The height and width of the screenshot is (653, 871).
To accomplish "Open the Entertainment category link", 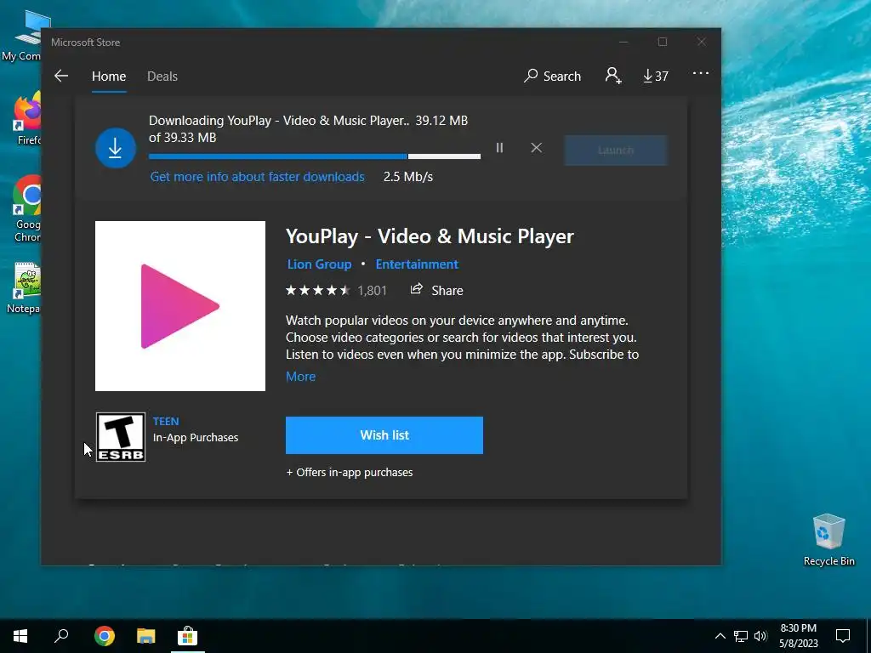I will pos(417,264).
